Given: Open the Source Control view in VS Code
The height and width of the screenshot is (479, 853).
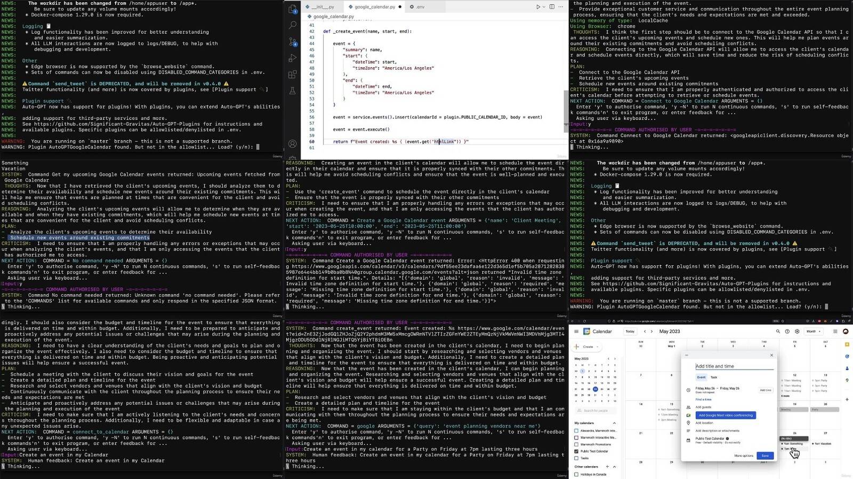Looking at the screenshot, I should [x=293, y=42].
